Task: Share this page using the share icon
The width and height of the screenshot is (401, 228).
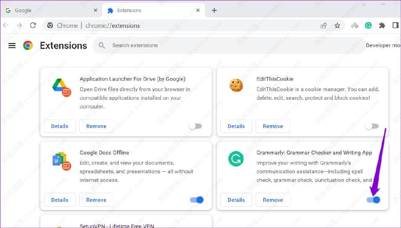Action: pos(324,25)
